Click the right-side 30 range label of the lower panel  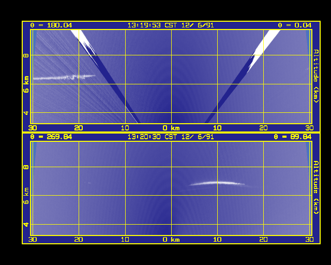click(309, 240)
